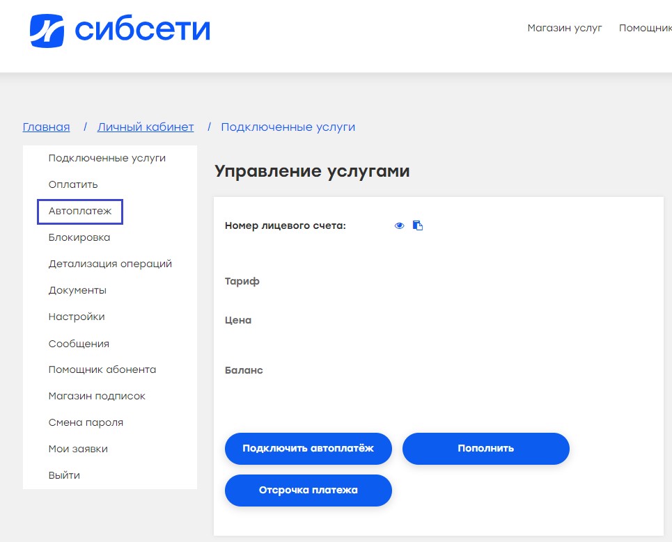Click the Отсрочка платежа button

pyautogui.click(x=308, y=491)
